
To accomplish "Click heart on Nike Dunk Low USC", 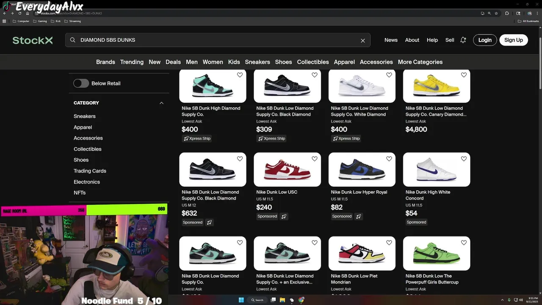I will pos(314,159).
